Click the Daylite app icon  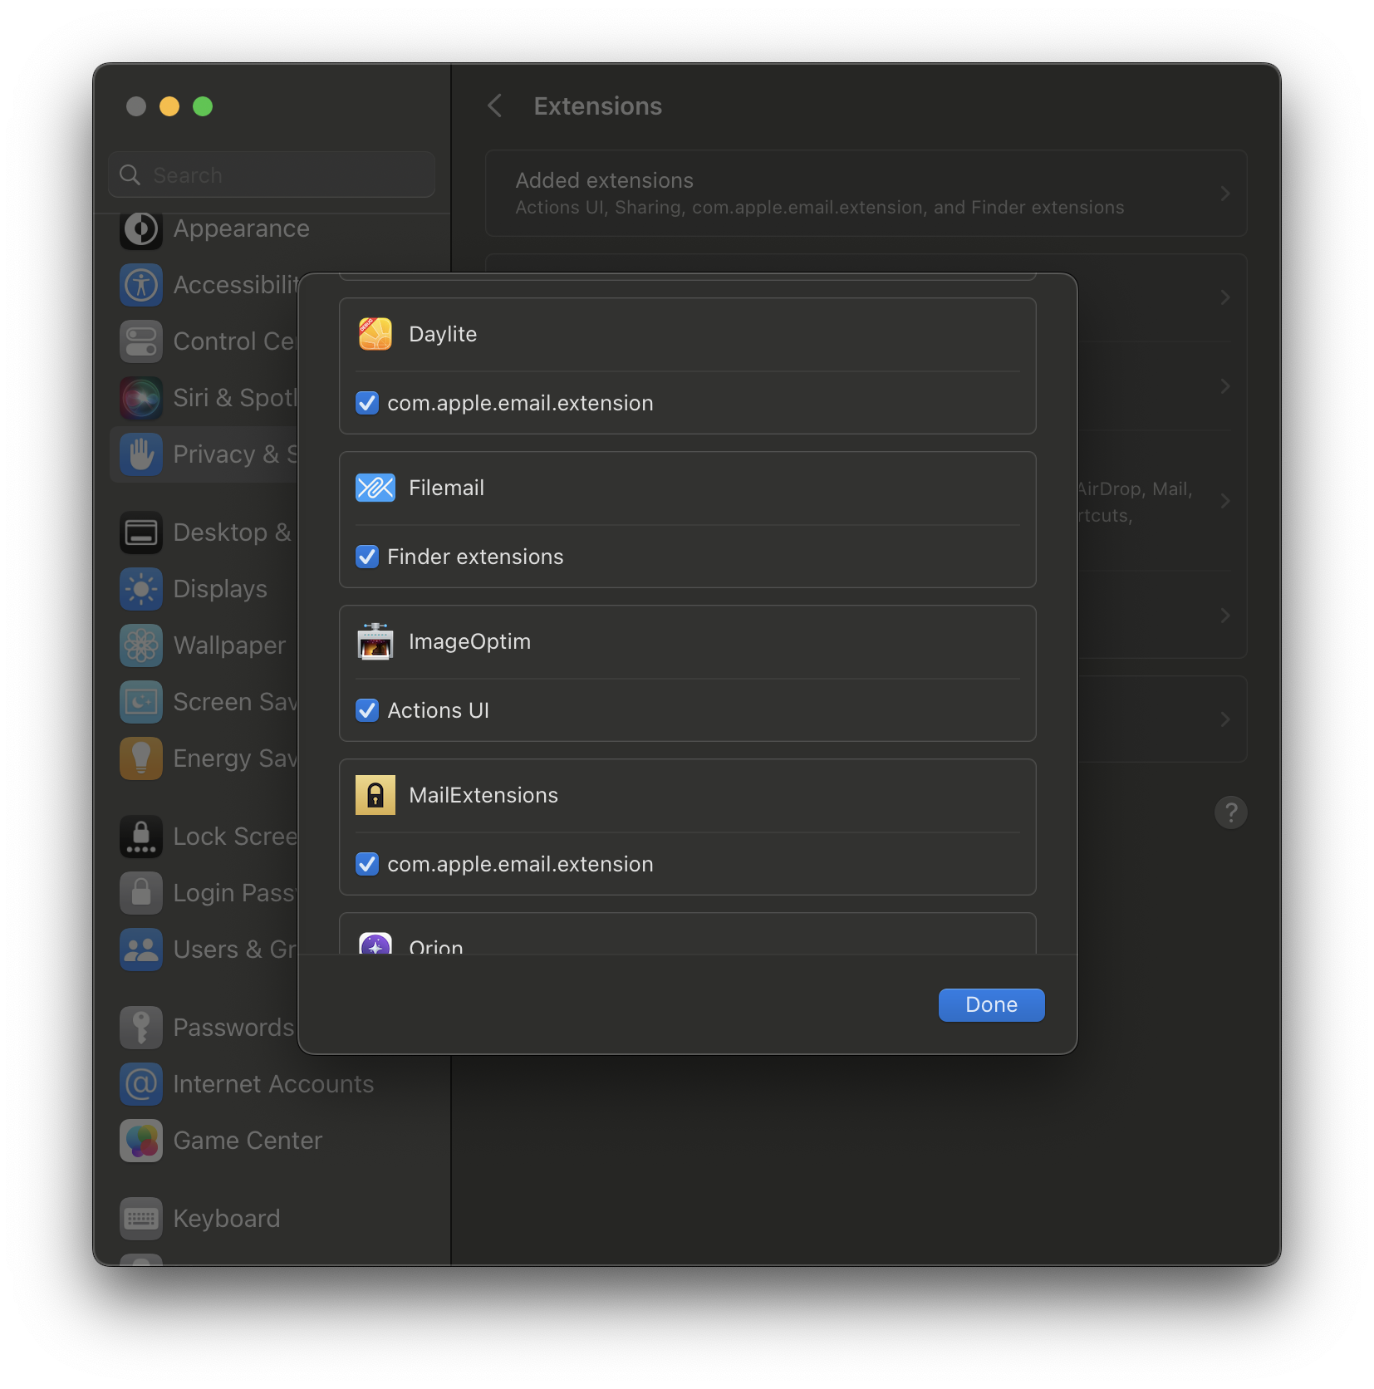375,334
